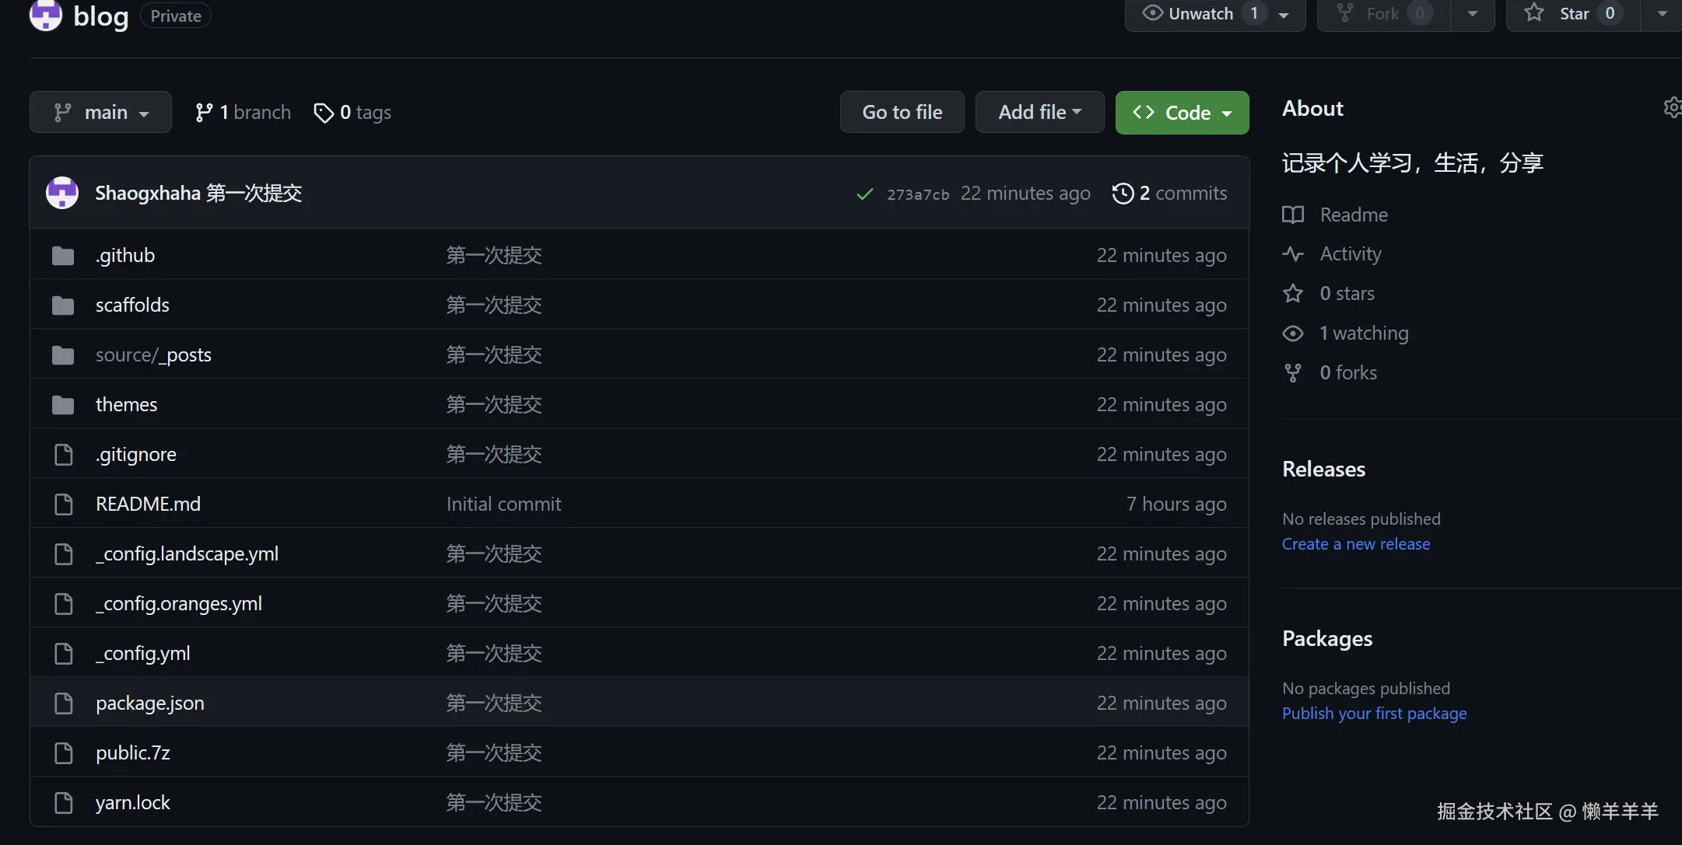
Task: Expand the Star lists dropdown arrow
Action: [1662, 14]
